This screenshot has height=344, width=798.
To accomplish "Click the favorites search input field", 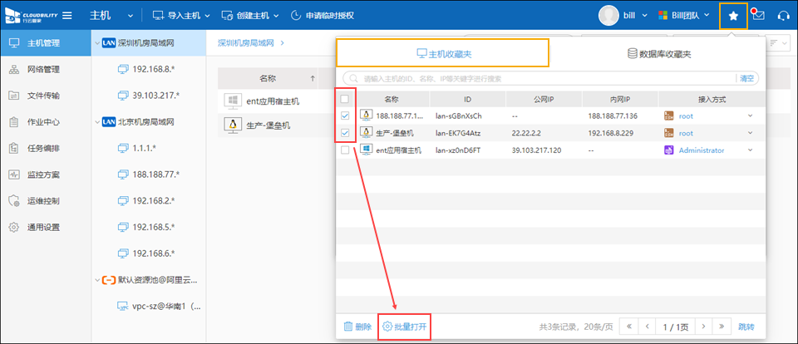I will 540,79.
